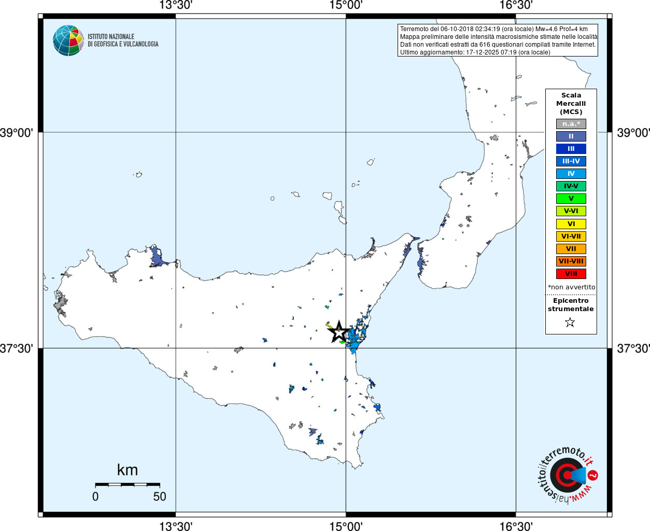The image size is (650, 531).
Task: Click the INGV globe logo
Action: click(x=68, y=40)
